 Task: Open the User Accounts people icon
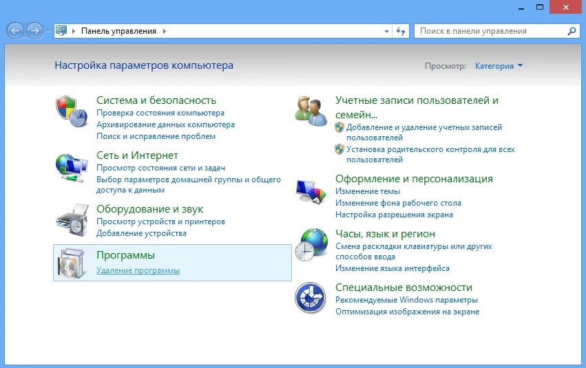[311, 111]
